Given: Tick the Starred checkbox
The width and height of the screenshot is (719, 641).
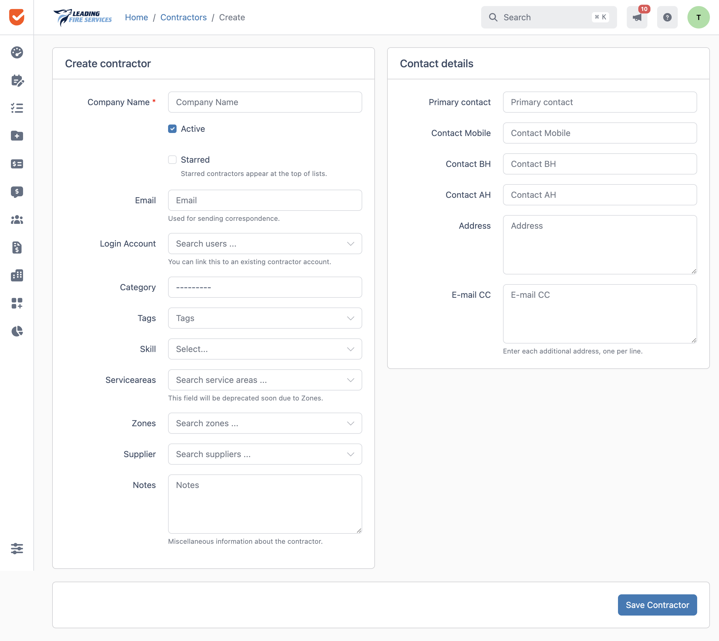Looking at the screenshot, I should coord(172,160).
